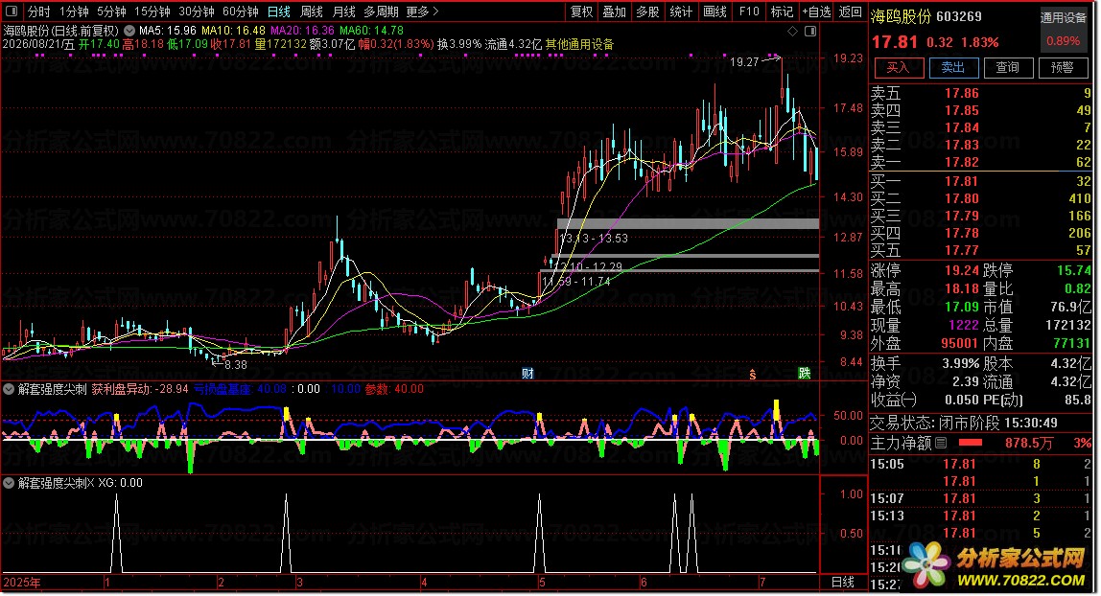Click the 日线 label at axis corner
Screen dimensions: 1101x596
[x=843, y=583]
